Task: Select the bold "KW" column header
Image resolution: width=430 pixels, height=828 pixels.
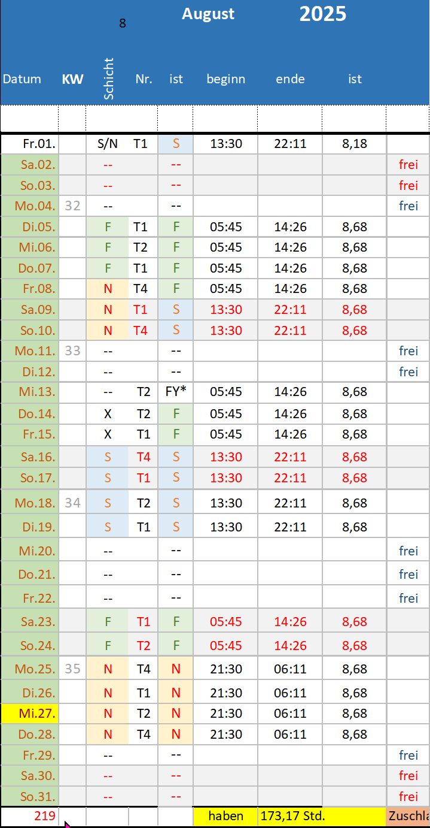Action: point(72,79)
